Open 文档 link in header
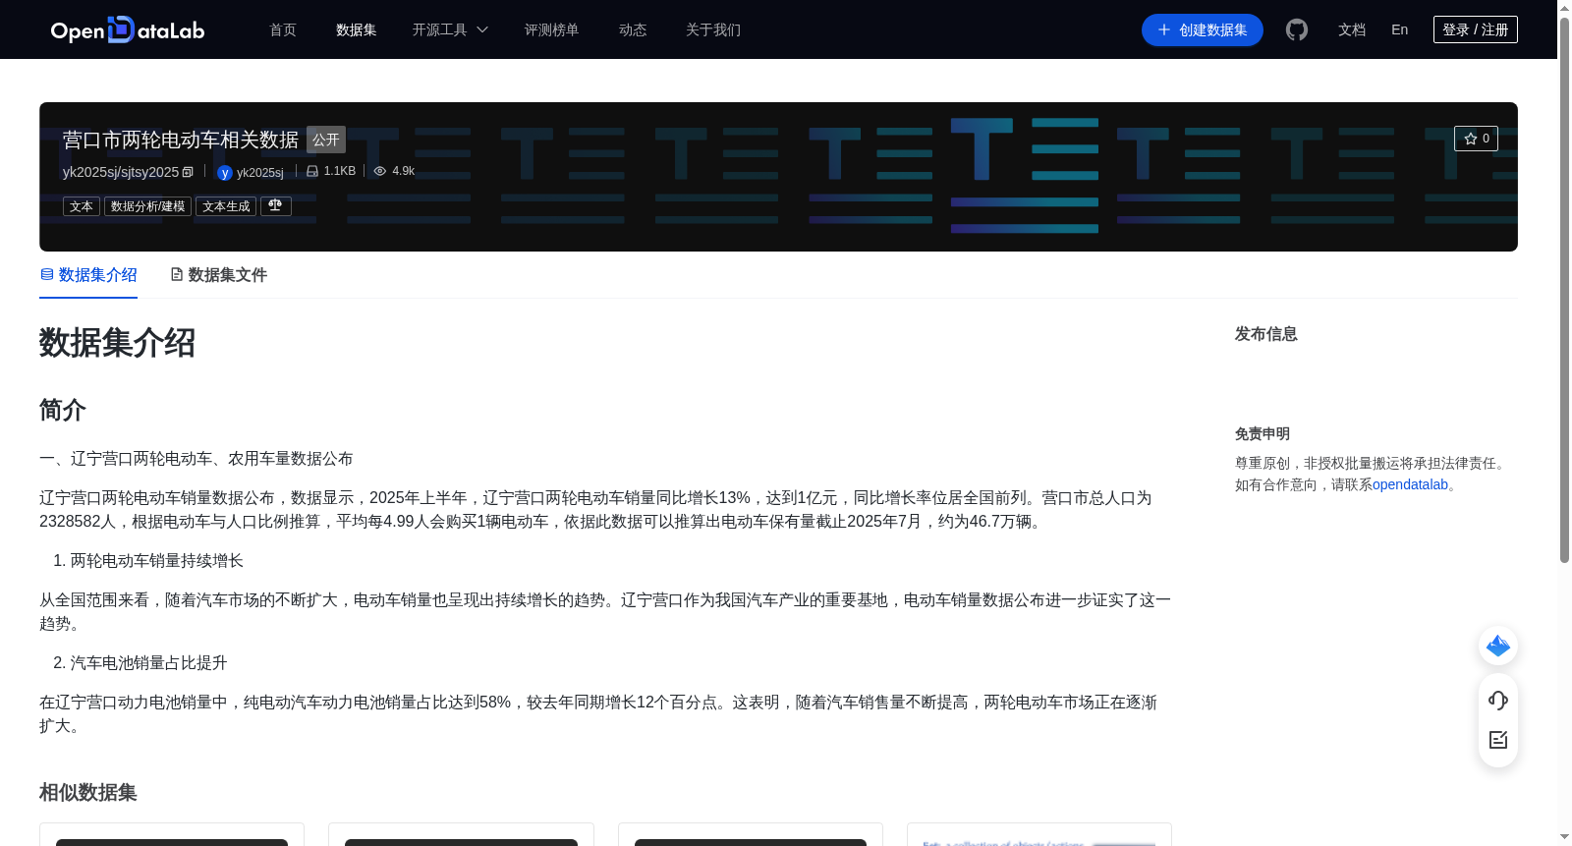This screenshot has height=846, width=1572. click(x=1352, y=29)
